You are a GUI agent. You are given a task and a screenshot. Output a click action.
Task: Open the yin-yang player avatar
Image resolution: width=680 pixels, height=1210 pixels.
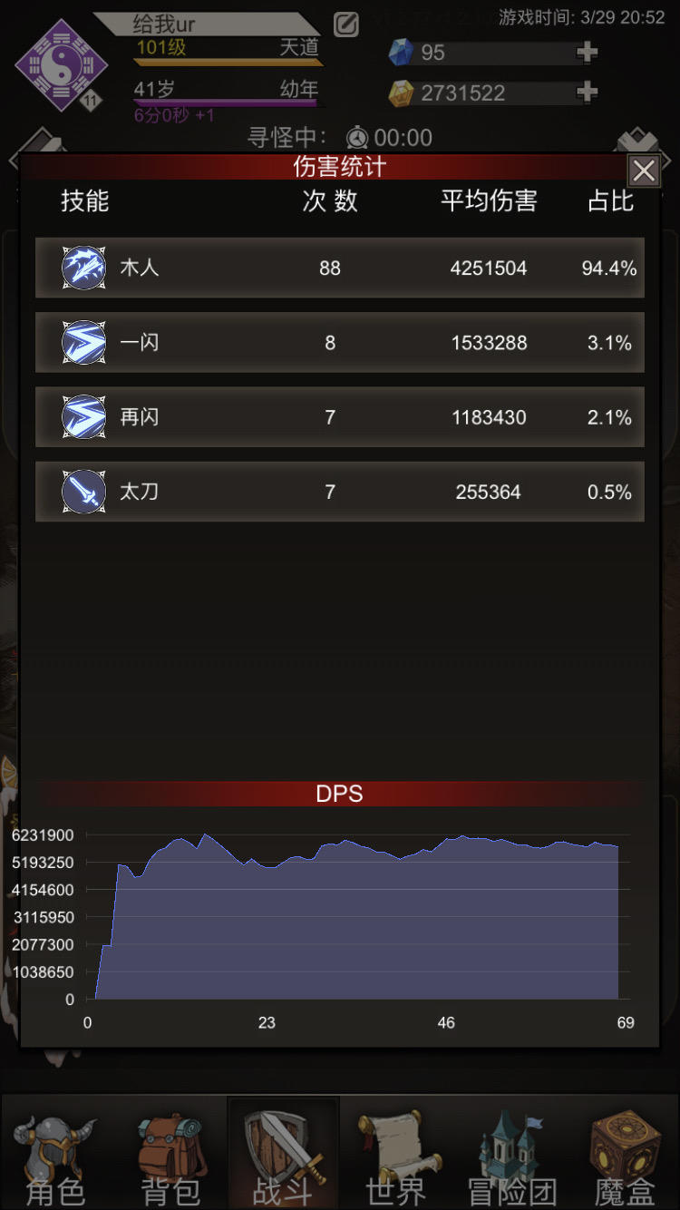pyautogui.click(x=62, y=65)
